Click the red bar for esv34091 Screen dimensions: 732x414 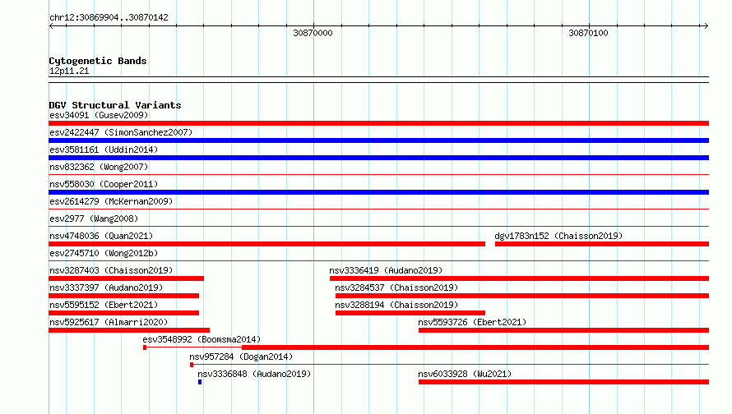click(x=378, y=123)
